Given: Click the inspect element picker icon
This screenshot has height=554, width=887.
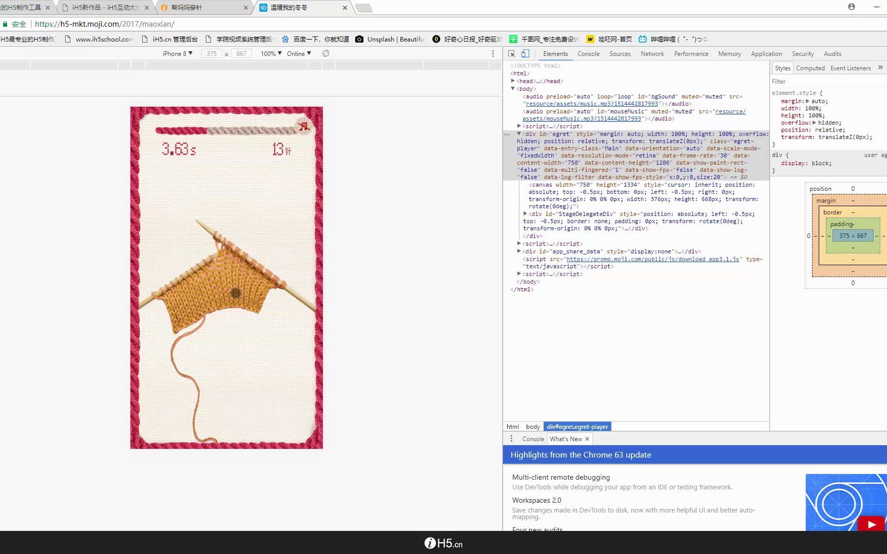Looking at the screenshot, I should [x=512, y=54].
